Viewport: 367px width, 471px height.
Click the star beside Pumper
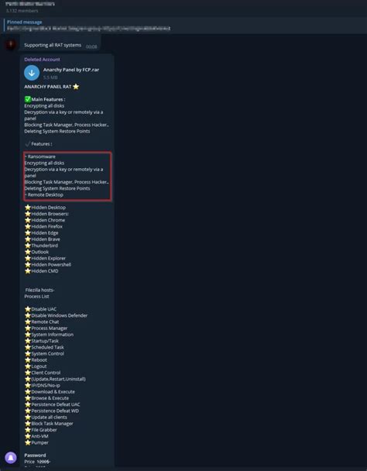point(28,442)
